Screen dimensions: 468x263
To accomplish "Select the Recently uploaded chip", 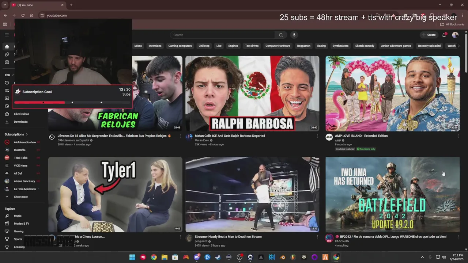I will tap(429, 46).
